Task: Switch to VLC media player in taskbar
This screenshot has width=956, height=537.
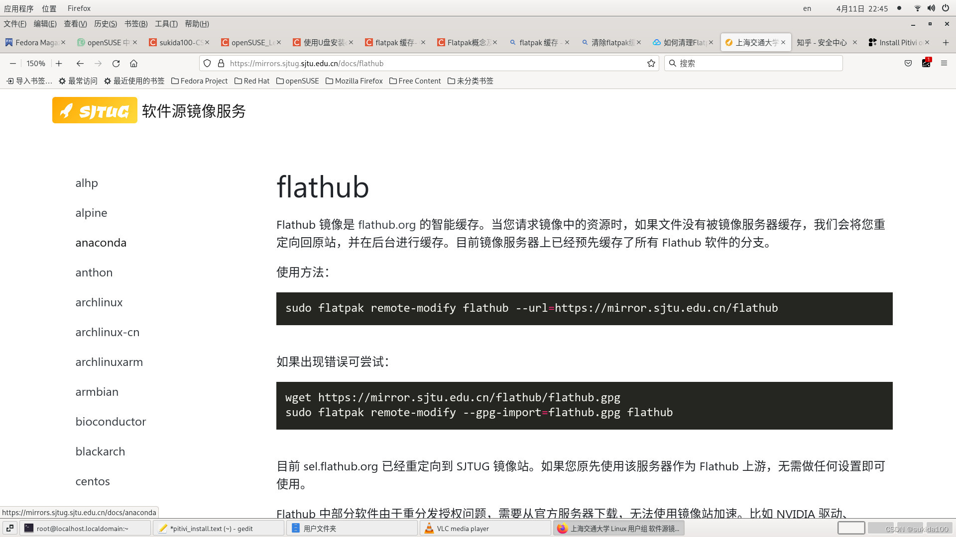Action: pos(485,528)
